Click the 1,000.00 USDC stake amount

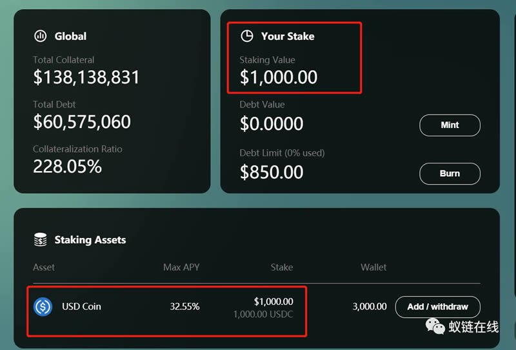(x=263, y=314)
